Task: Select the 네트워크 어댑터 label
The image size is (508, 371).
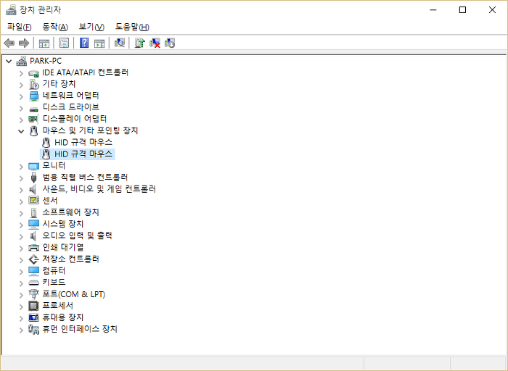Action: coord(70,96)
